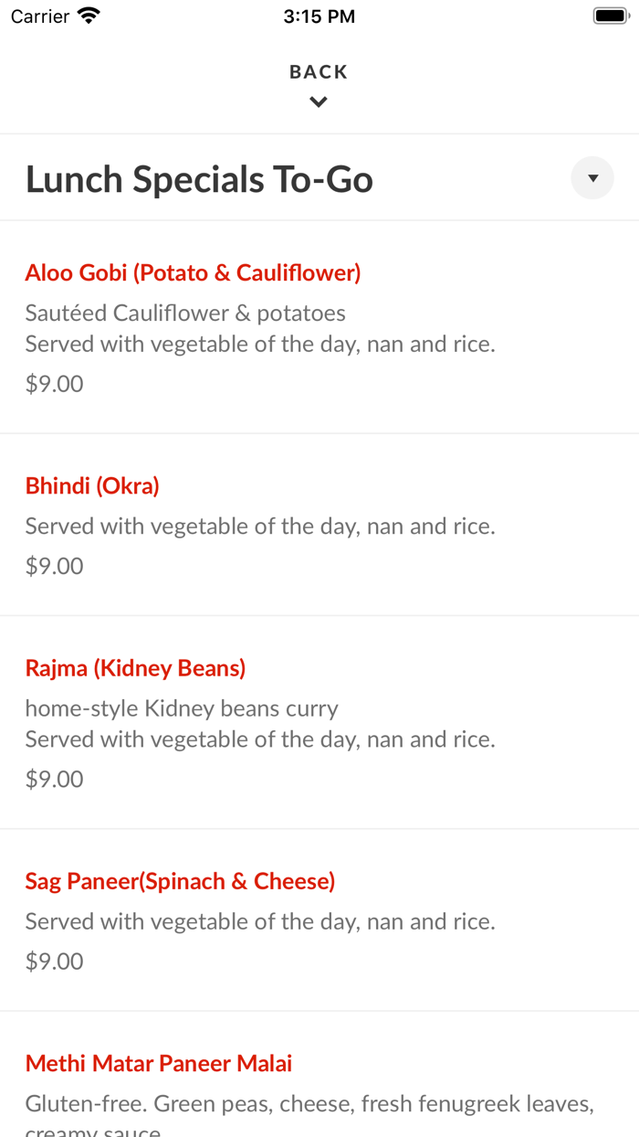Tap the 3:15 PM clock

pos(319,16)
